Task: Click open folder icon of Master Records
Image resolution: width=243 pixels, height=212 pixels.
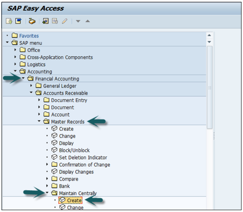Action: click(x=46, y=121)
